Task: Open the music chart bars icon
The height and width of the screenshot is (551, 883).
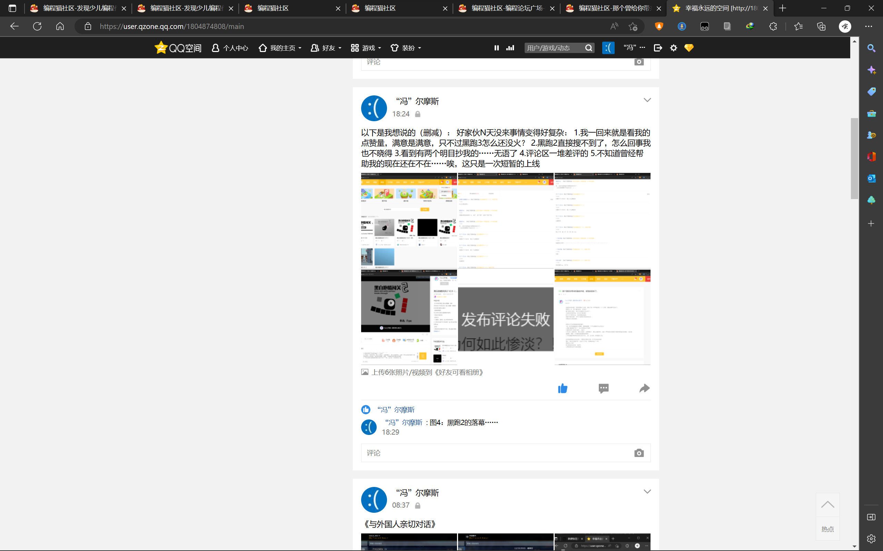Action: [510, 48]
